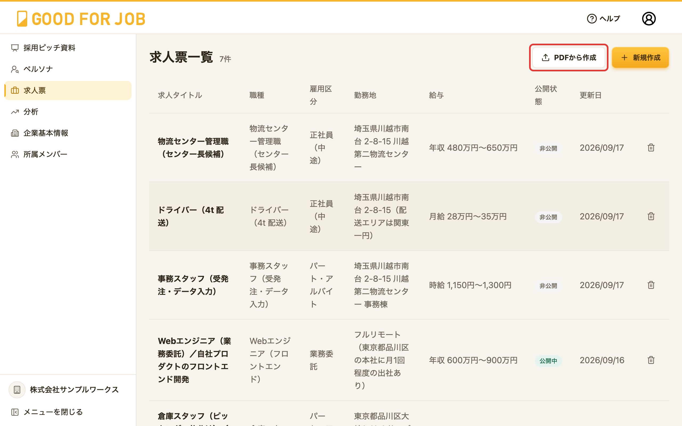Click the 更新日 column header
This screenshot has height=426, width=682.
(x=590, y=95)
